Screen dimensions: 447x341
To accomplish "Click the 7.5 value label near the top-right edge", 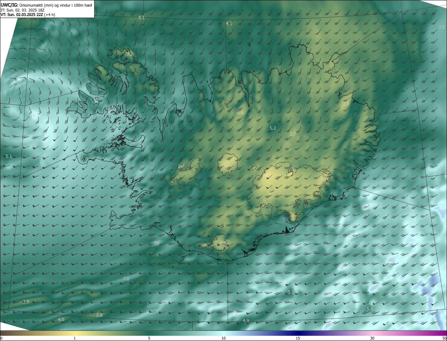I will [442, 28].
